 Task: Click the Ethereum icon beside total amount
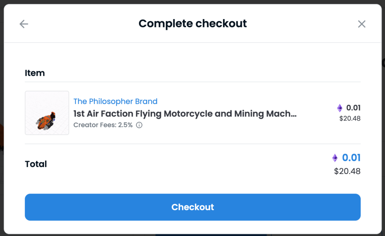coord(335,158)
